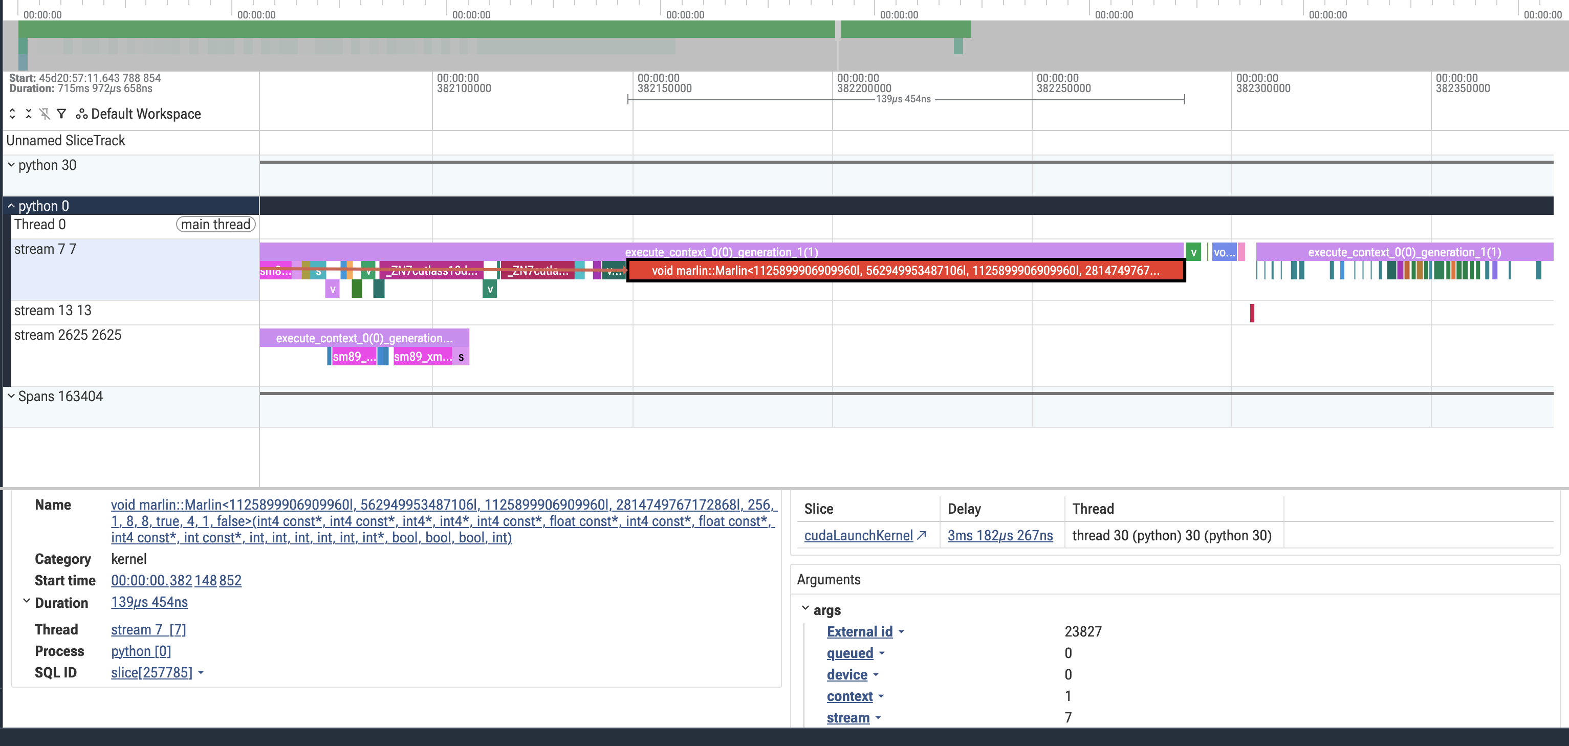Click the Arguments section heading
This screenshot has height=746, width=1569.
(x=829, y=580)
